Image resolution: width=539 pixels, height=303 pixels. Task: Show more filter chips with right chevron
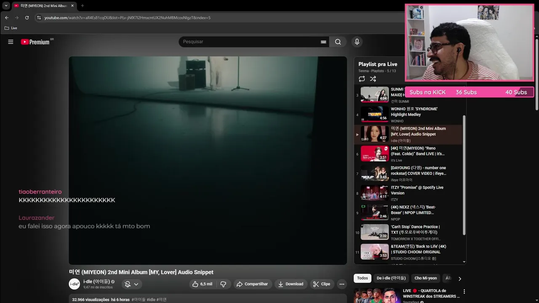459,279
